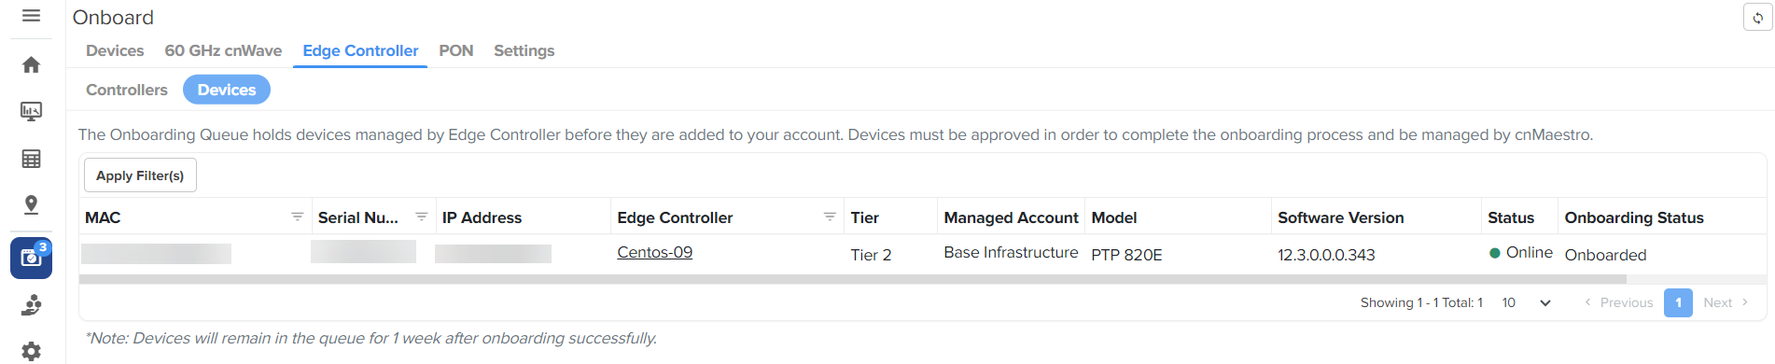Image resolution: width=1775 pixels, height=364 pixels.
Task: Open the managed services sidebar icon
Action: click(x=31, y=305)
